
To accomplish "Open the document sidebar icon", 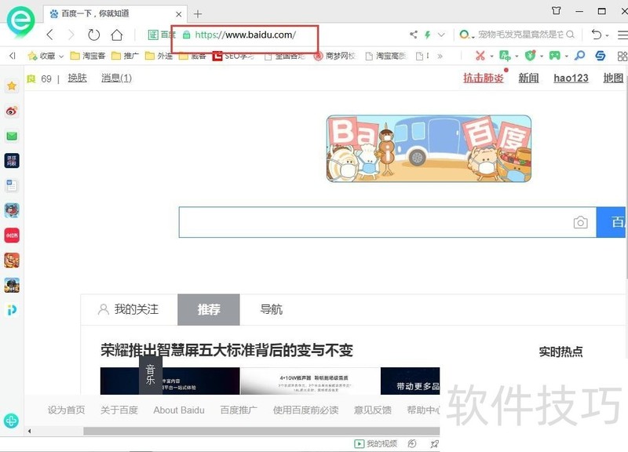I will [x=12, y=185].
